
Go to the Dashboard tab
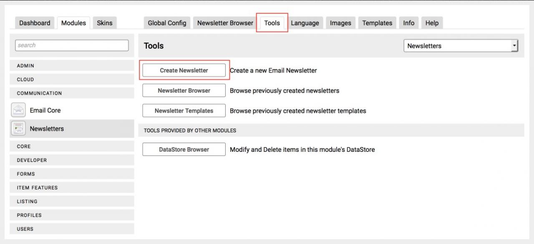[x=35, y=23]
